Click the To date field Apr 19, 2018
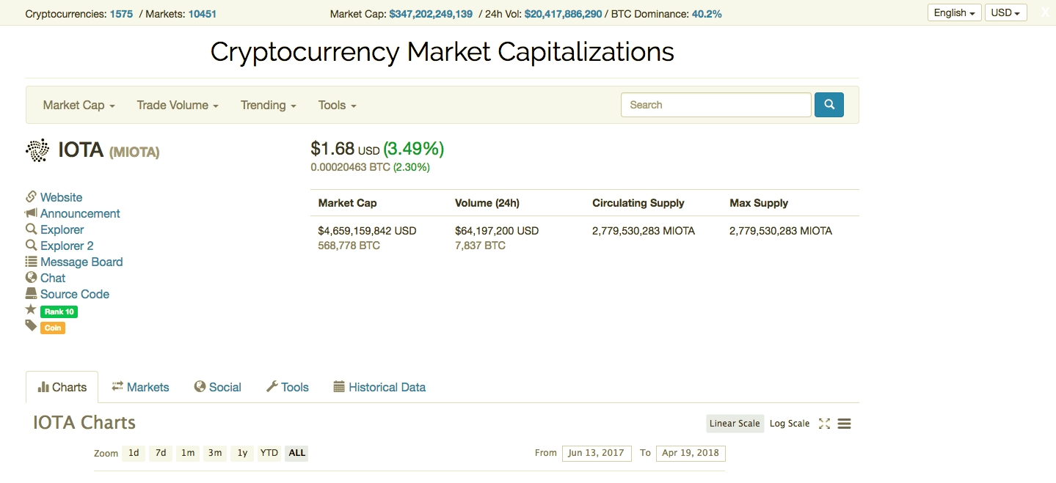 [x=691, y=453]
